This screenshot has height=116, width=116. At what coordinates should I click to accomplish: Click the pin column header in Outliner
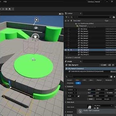tap(71, 21)
